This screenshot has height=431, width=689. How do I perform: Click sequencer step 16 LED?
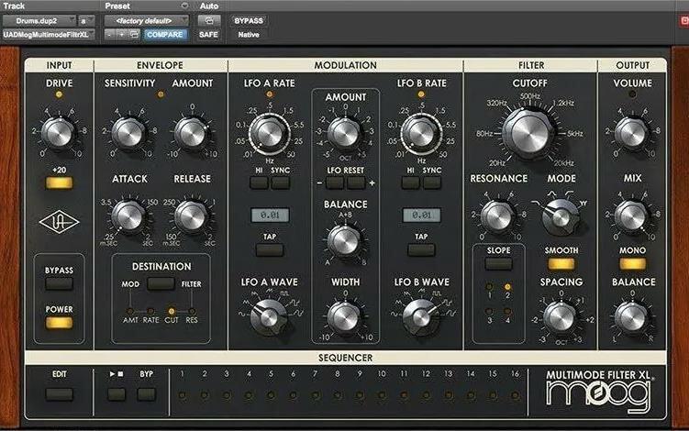pos(515,395)
